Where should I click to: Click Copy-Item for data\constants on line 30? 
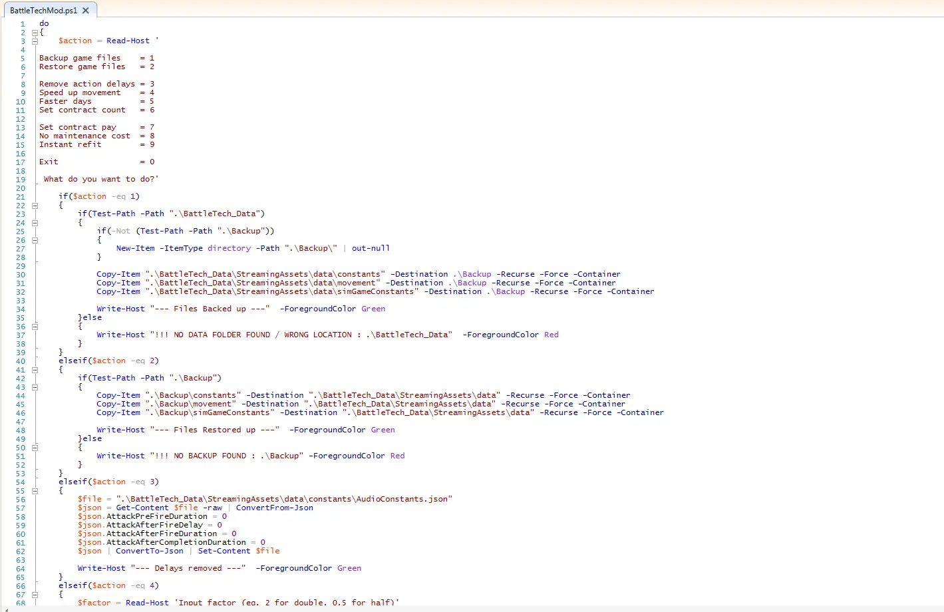(x=118, y=274)
